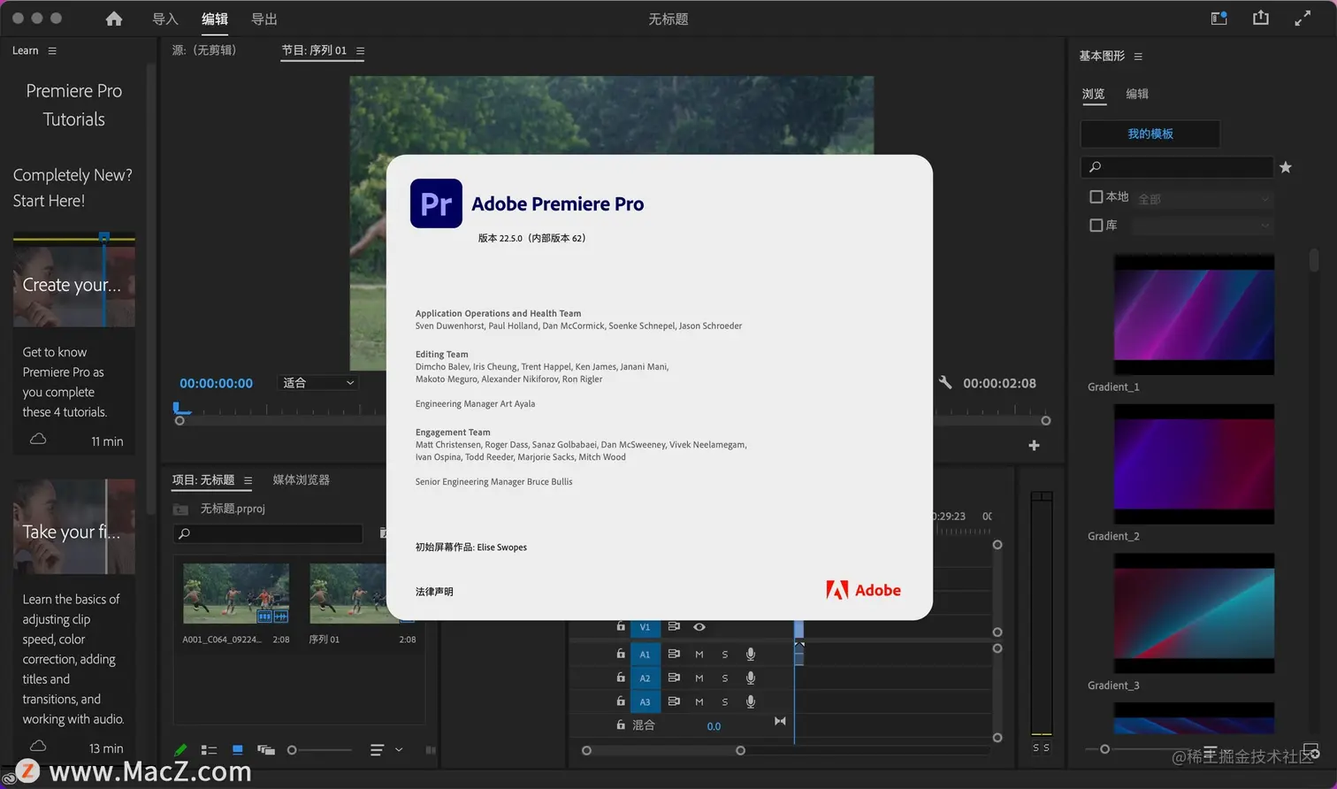The width and height of the screenshot is (1337, 789).
Task: Click the plus button editor icon
Action: pos(1034,445)
